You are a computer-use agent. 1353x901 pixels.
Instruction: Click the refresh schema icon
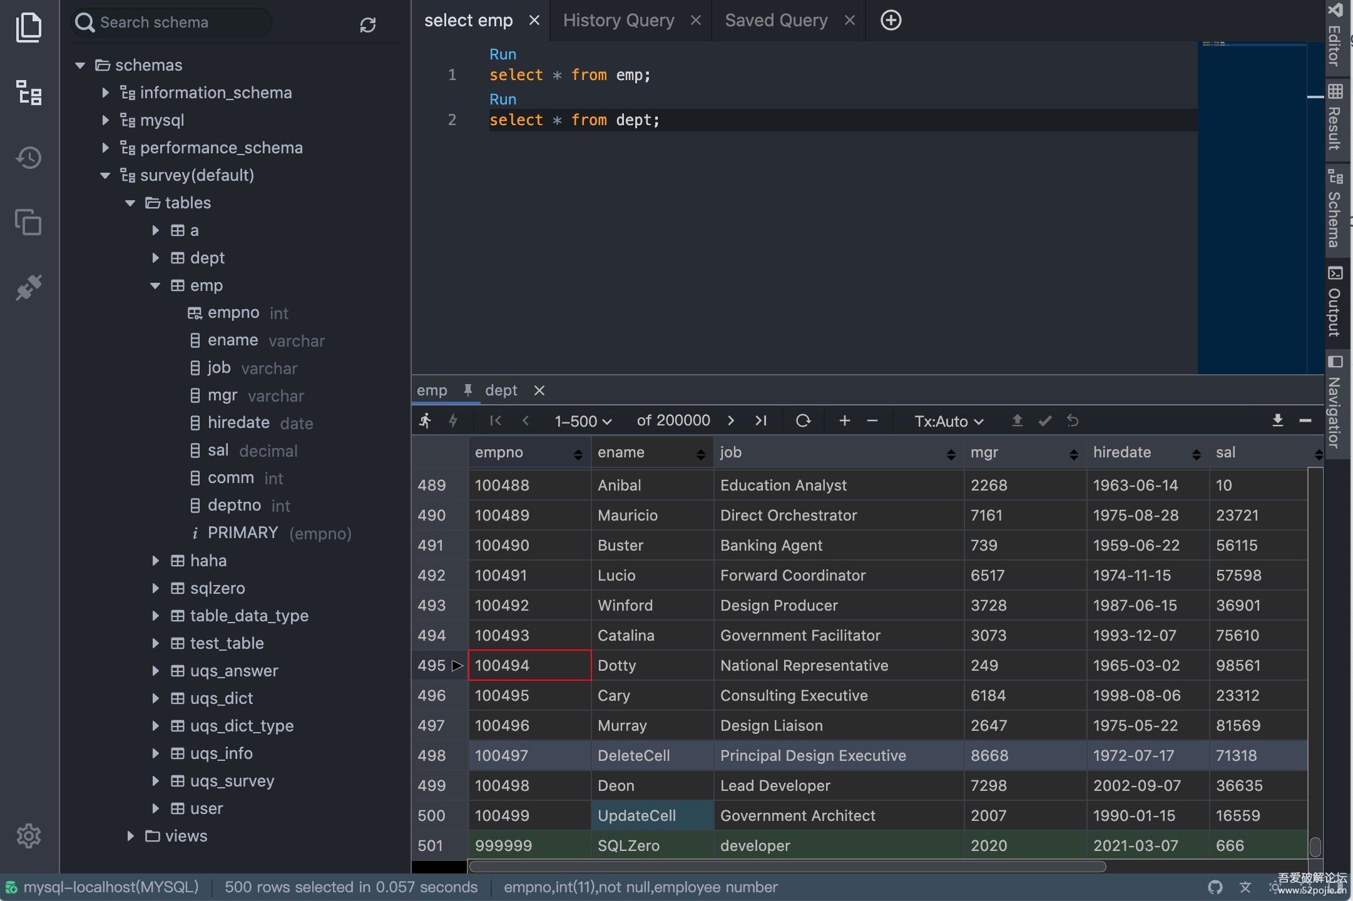[367, 25]
